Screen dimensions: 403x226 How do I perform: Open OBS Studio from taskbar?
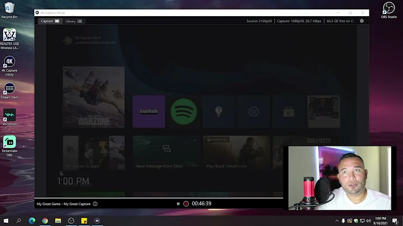coord(71,220)
